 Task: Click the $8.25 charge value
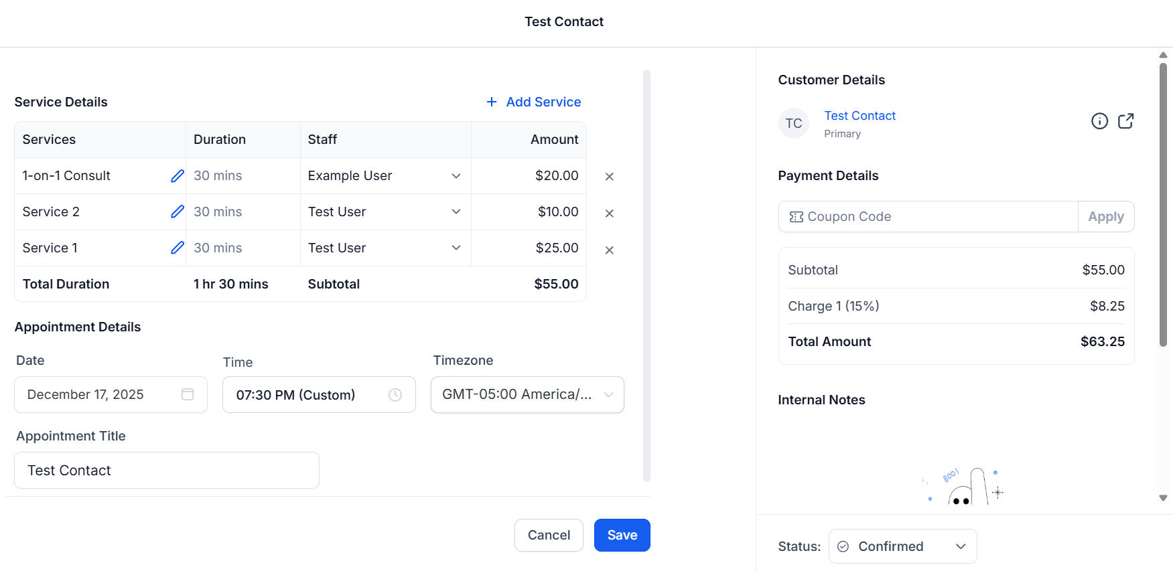[x=1107, y=307]
